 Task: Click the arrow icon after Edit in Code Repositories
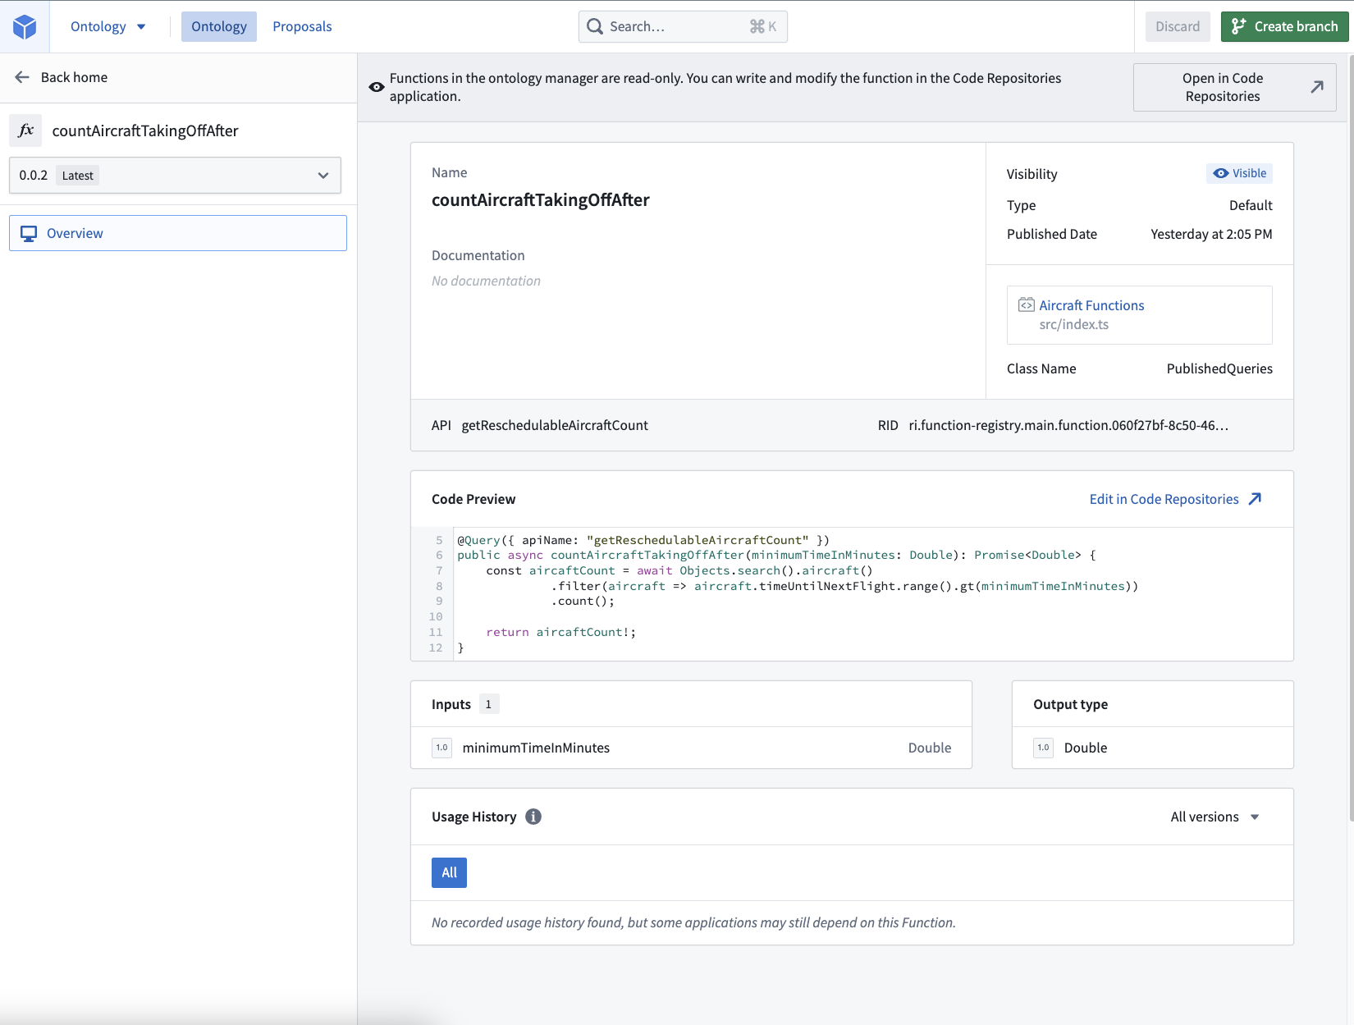[1255, 499]
